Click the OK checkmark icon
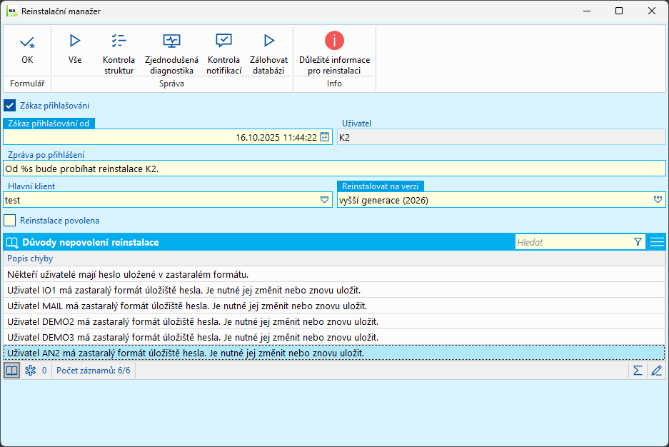669x447 pixels. [27, 42]
